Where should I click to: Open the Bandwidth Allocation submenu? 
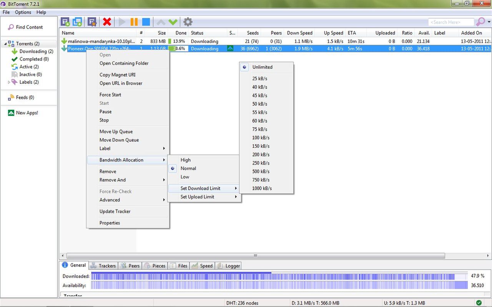128,160
